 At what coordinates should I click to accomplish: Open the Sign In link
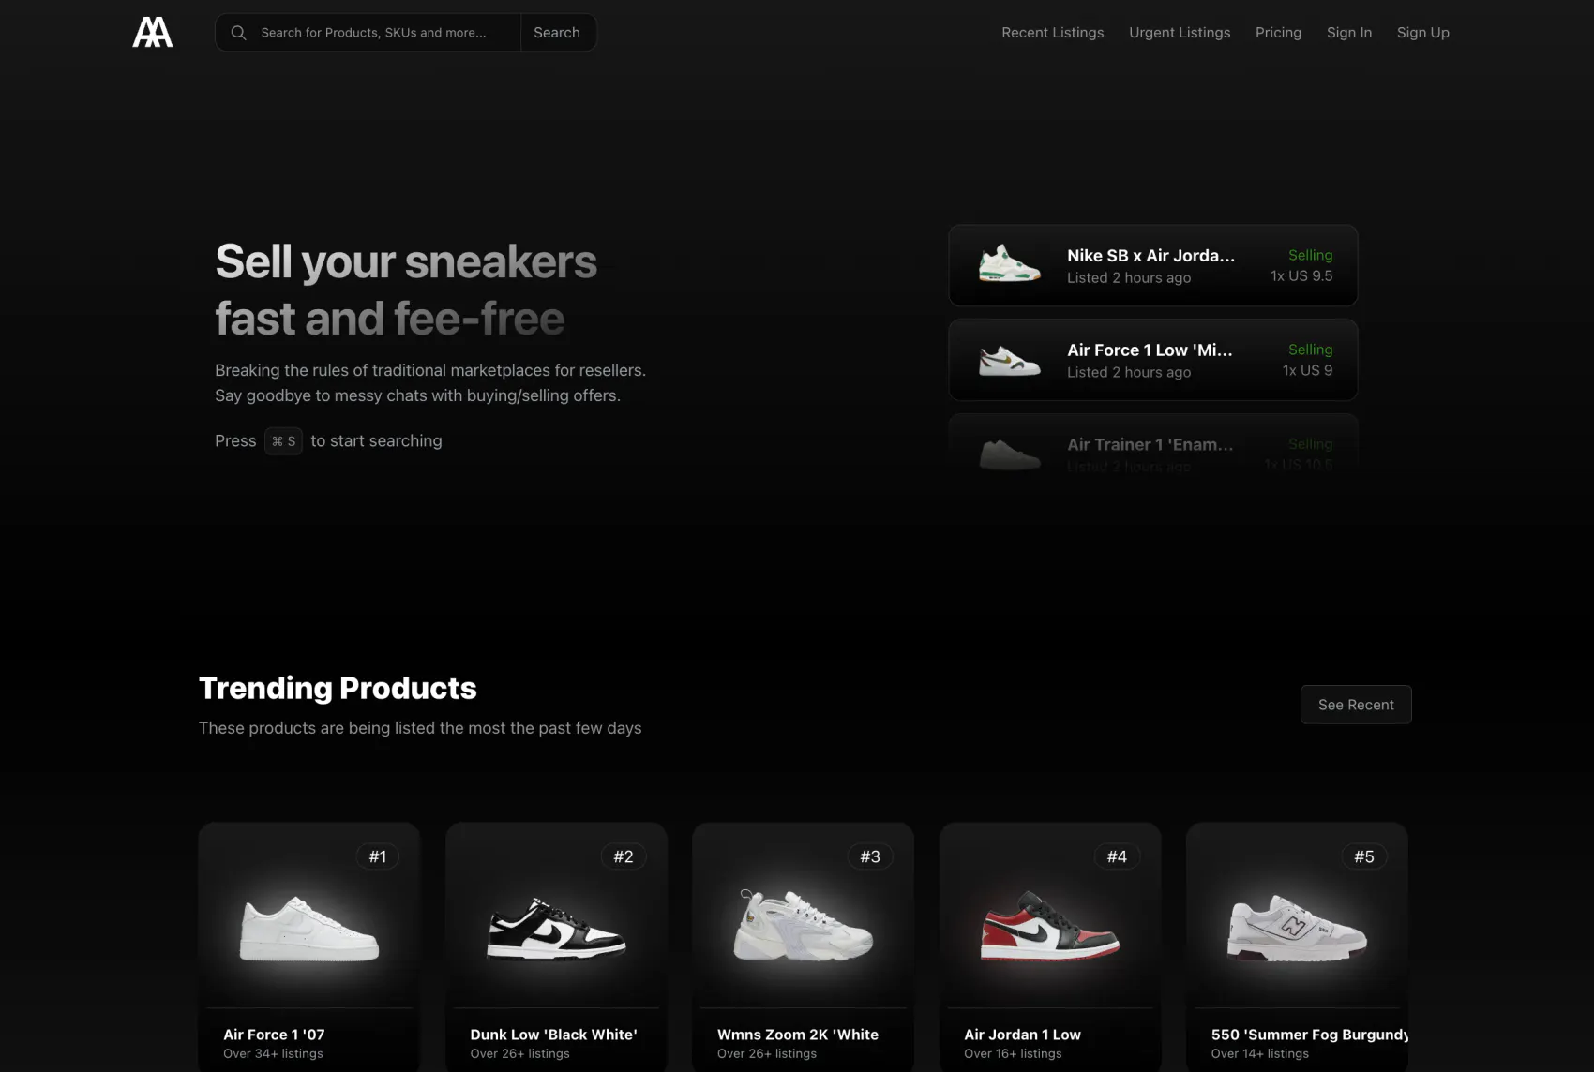[x=1349, y=33]
